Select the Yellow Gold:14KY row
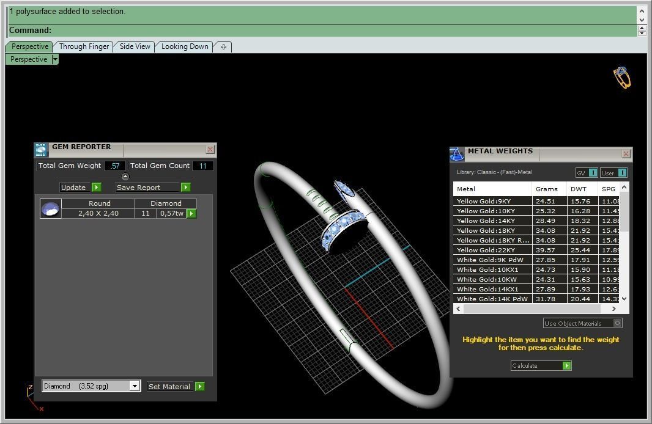The image size is (652, 424). pyautogui.click(x=536, y=221)
